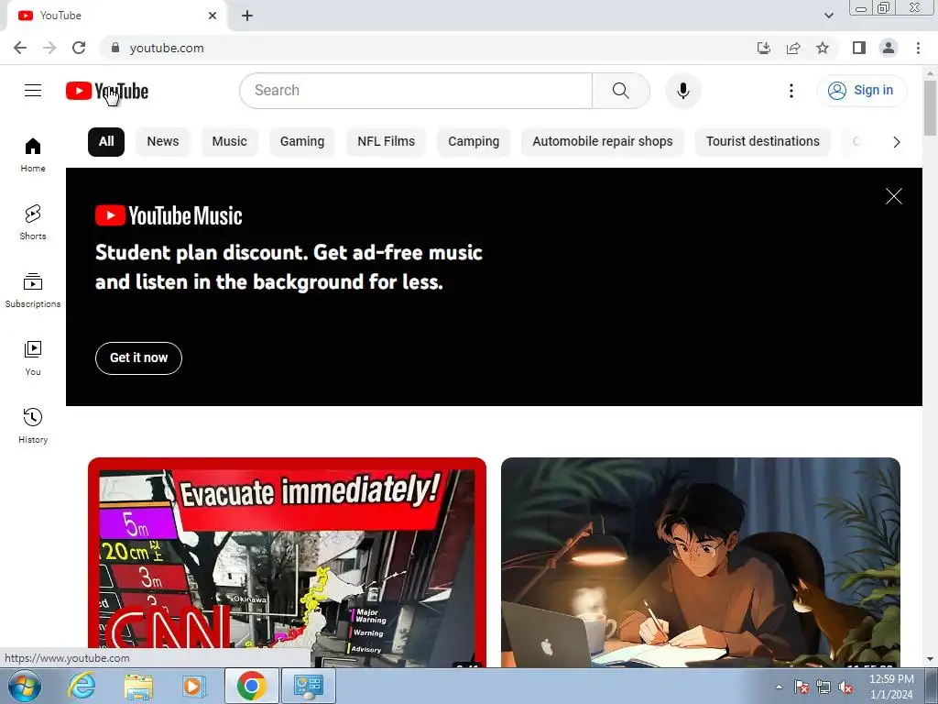Click the page vertical scrollbar
938x704 pixels.
931,108
